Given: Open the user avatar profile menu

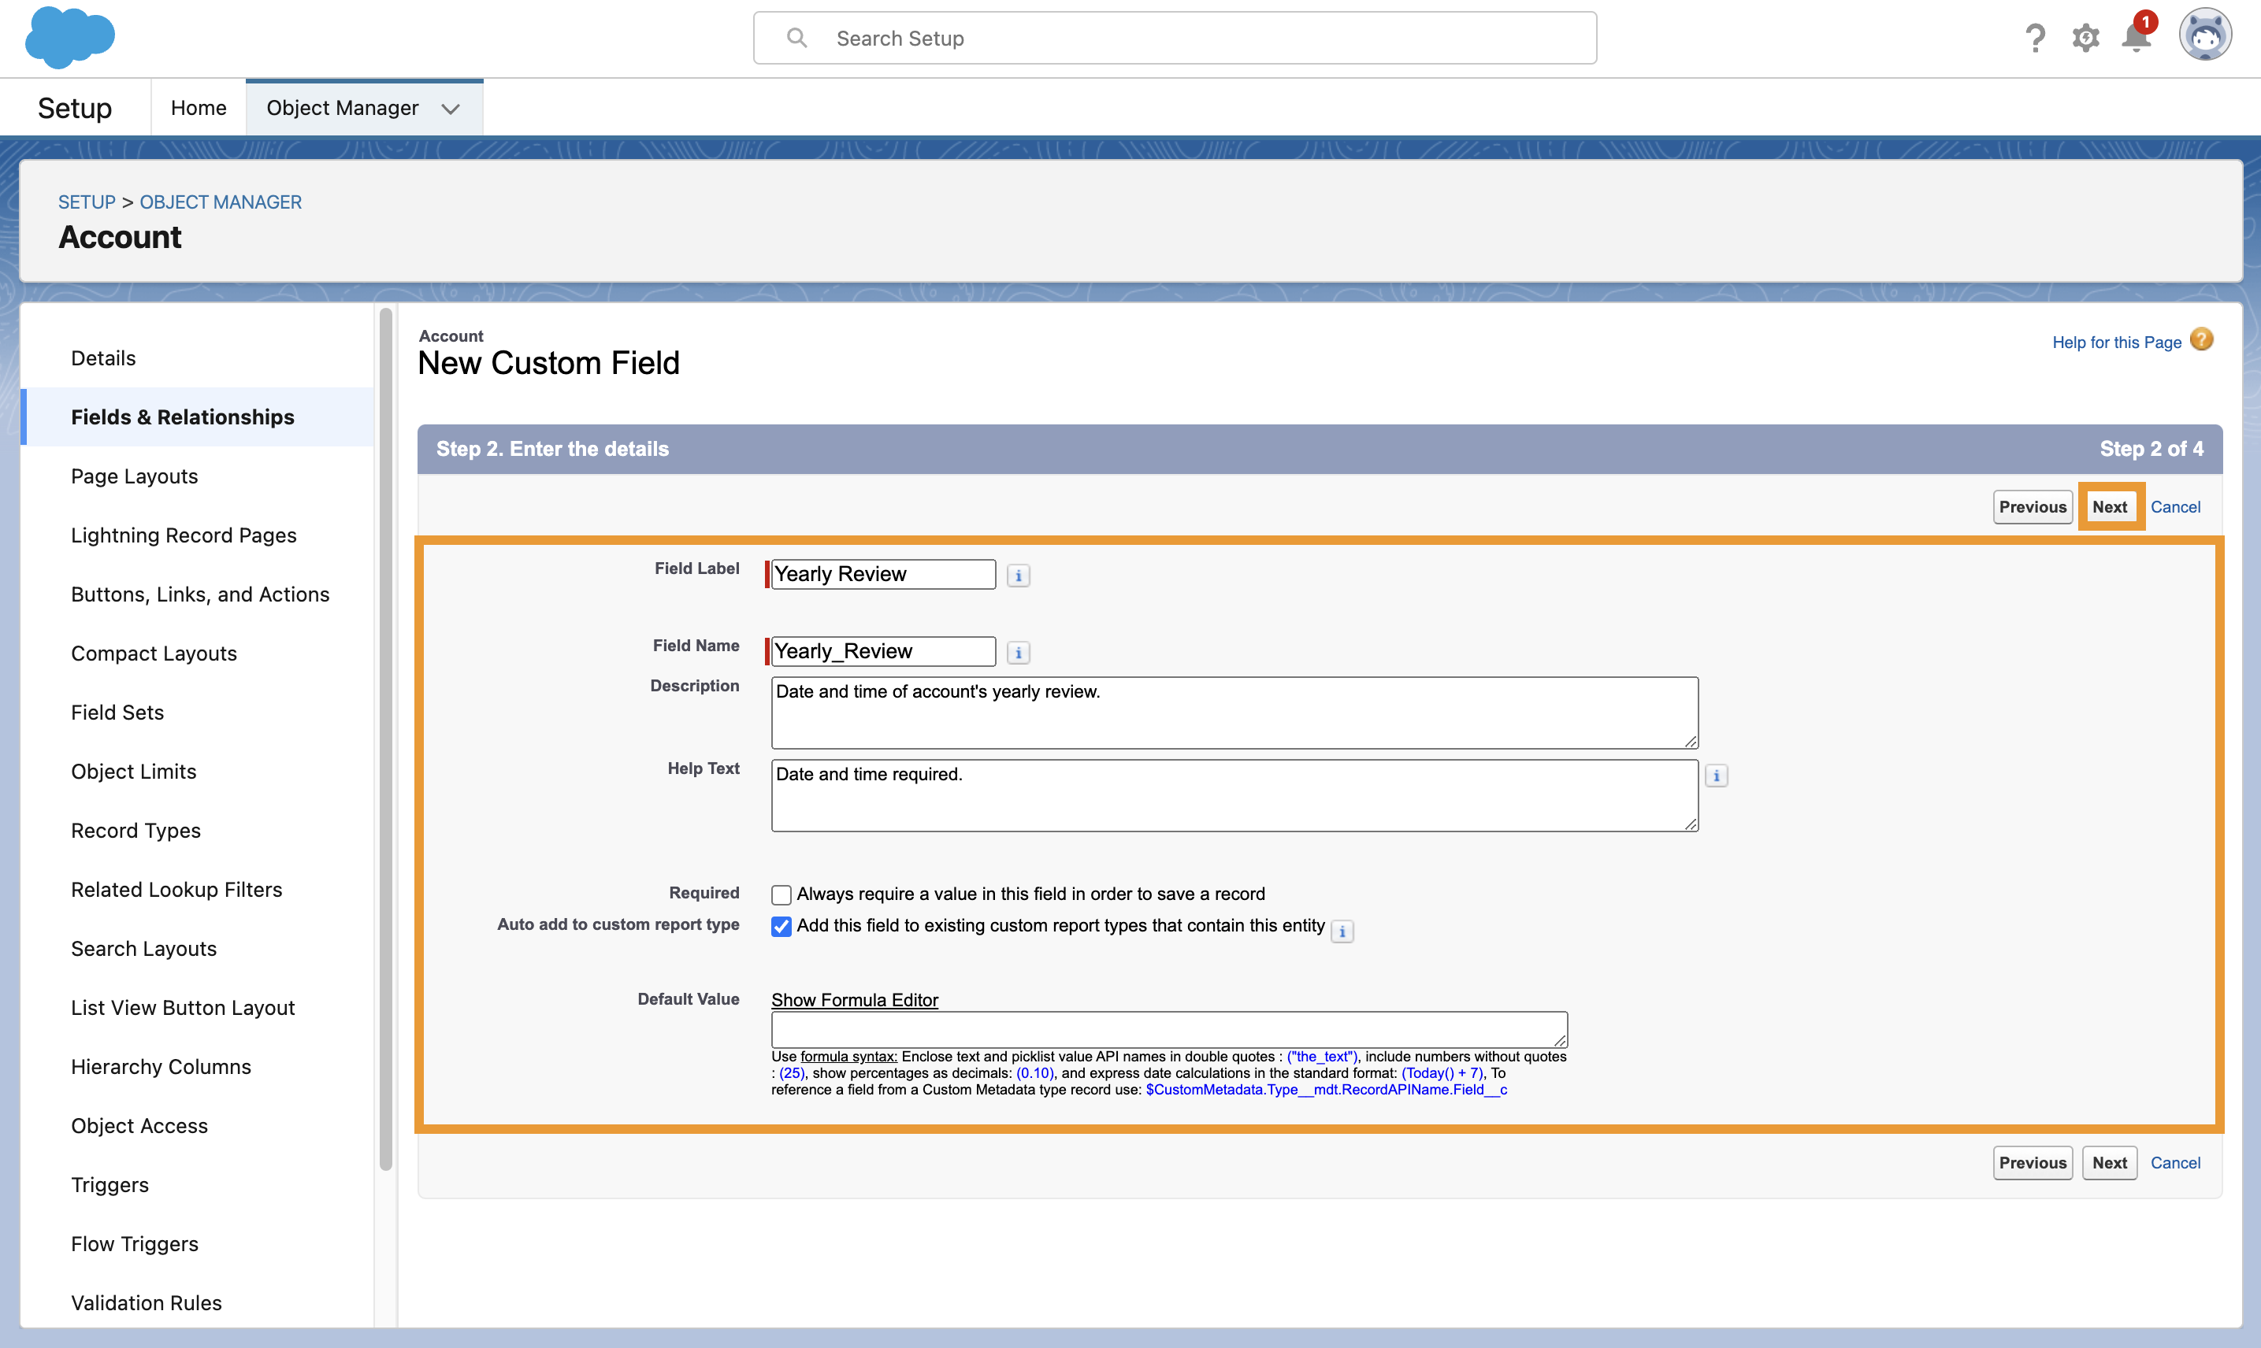Looking at the screenshot, I should click(2206, 36).
